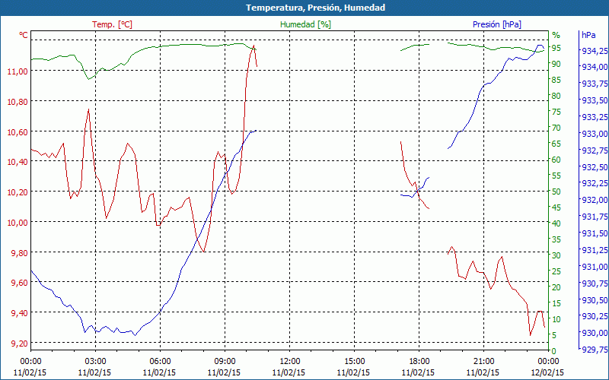Click humidity axis value 90

556,64
